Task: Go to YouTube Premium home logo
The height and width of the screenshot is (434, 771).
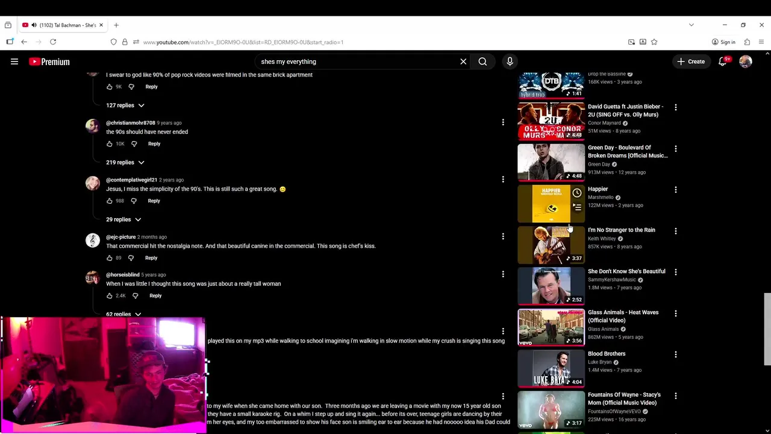Action: [x=49, y=61]
